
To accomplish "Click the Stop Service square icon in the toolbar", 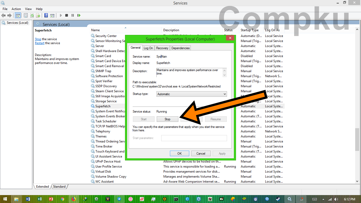I will click(x=67, y=15).
